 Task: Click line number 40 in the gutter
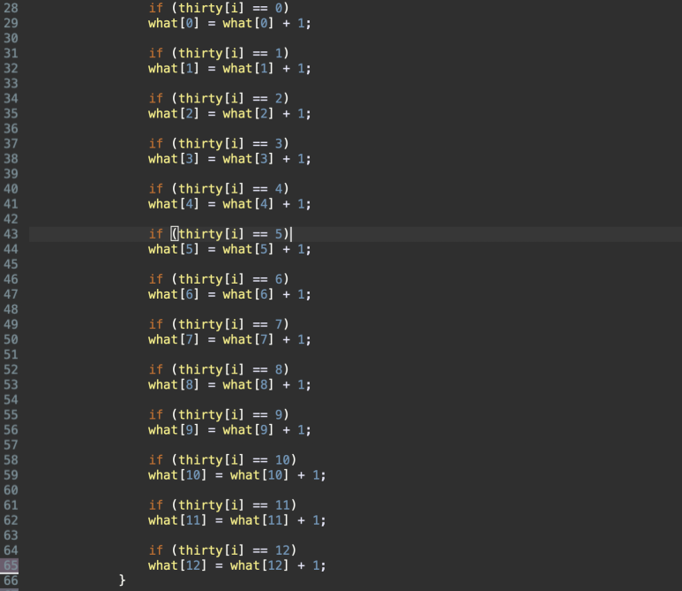(x=11, y=189)
